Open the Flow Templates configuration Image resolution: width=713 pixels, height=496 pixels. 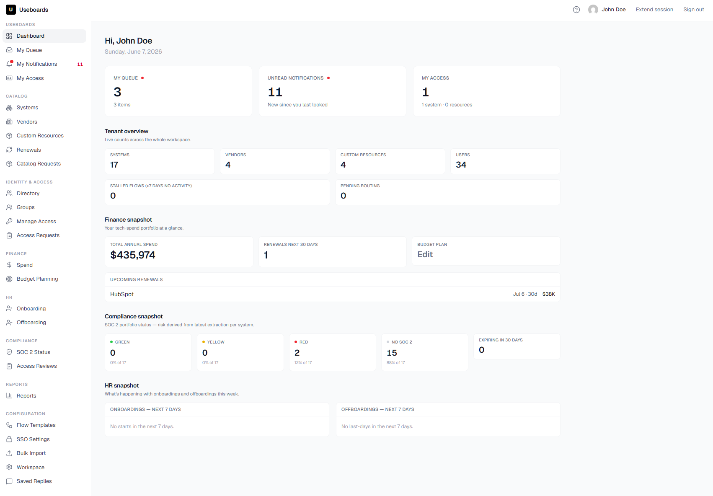tap(44, 425)
